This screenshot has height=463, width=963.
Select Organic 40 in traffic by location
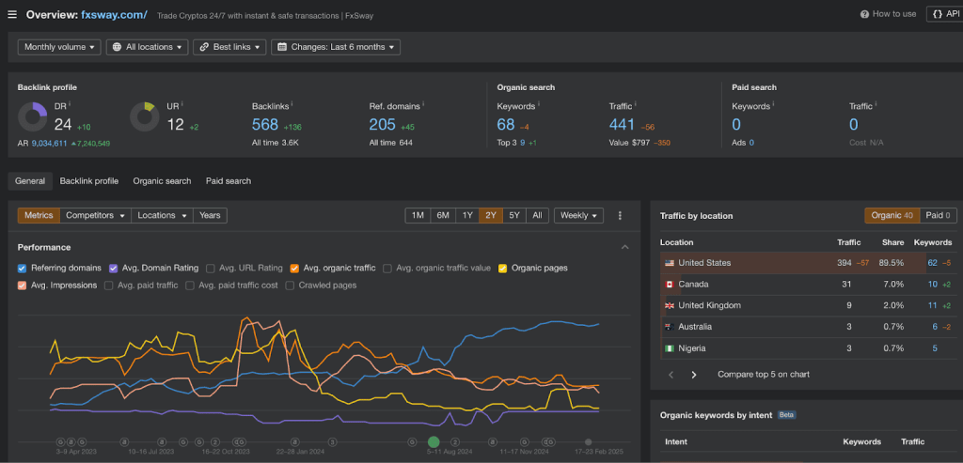(892, 215)
